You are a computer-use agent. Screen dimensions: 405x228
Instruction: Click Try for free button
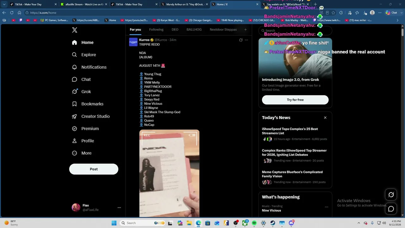click(295, 100)
